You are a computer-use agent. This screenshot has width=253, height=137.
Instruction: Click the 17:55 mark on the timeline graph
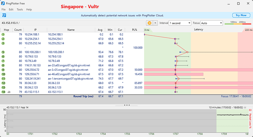[127, 134]
